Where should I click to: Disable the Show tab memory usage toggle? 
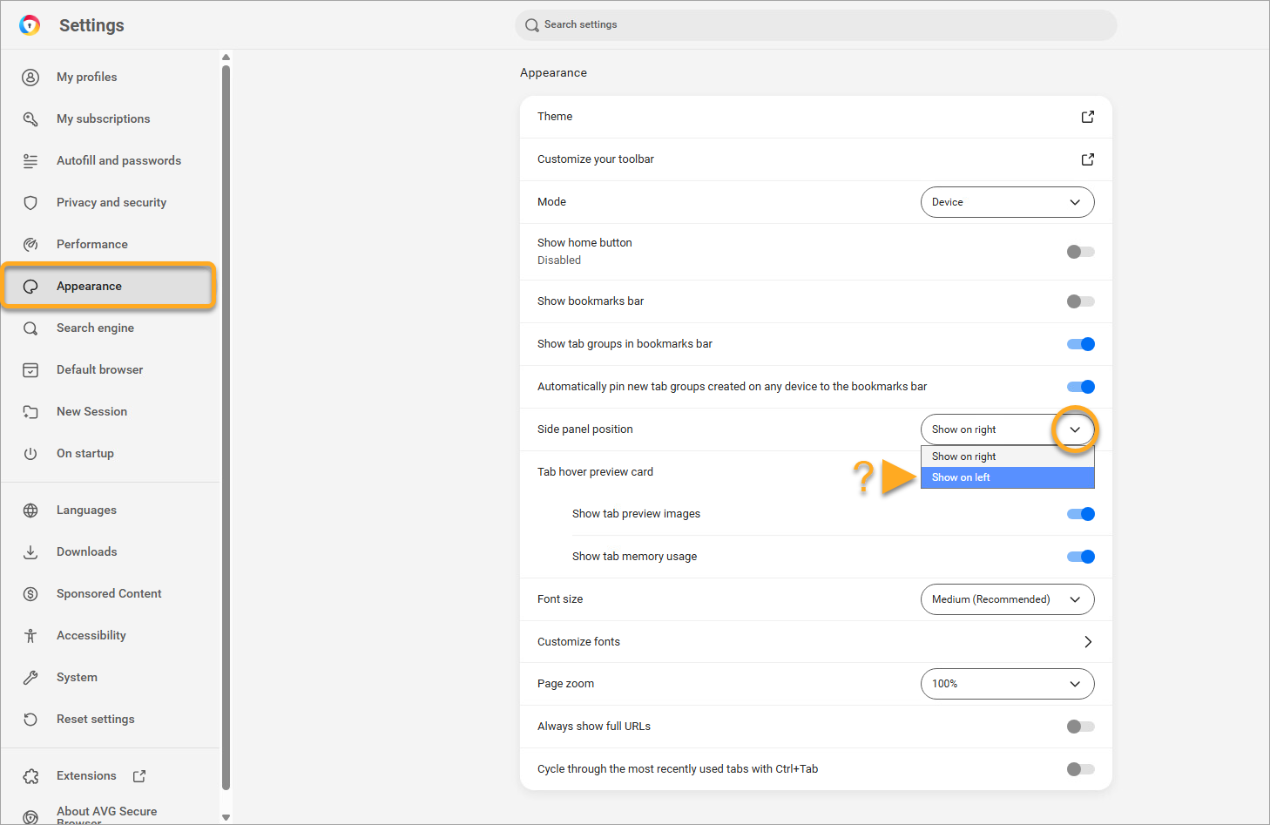point(1080,557)
